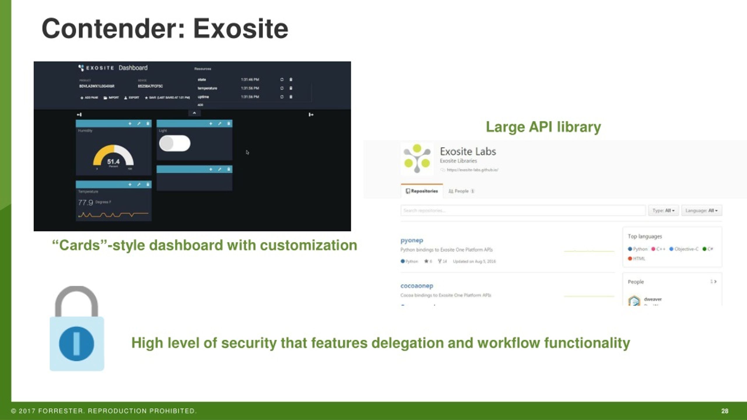Open the pyonep repository
Screen dimensions: 747x420
[x=412, y=241]
